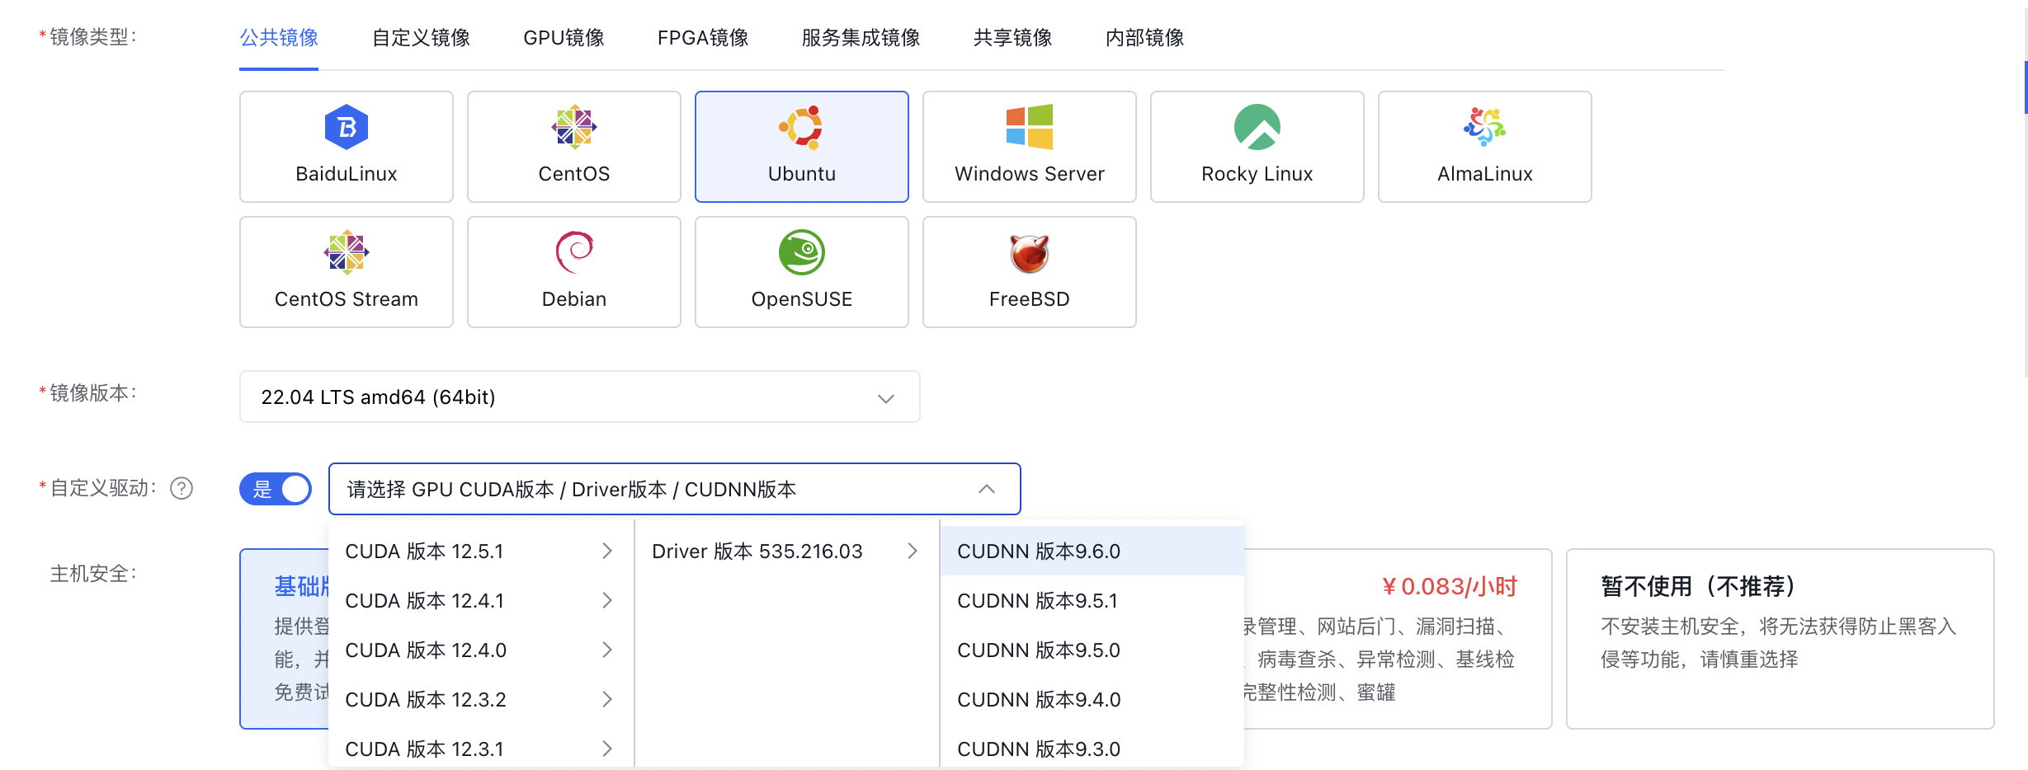
Task: Click the AlmaLinux card label
Action: (1484, 174)
